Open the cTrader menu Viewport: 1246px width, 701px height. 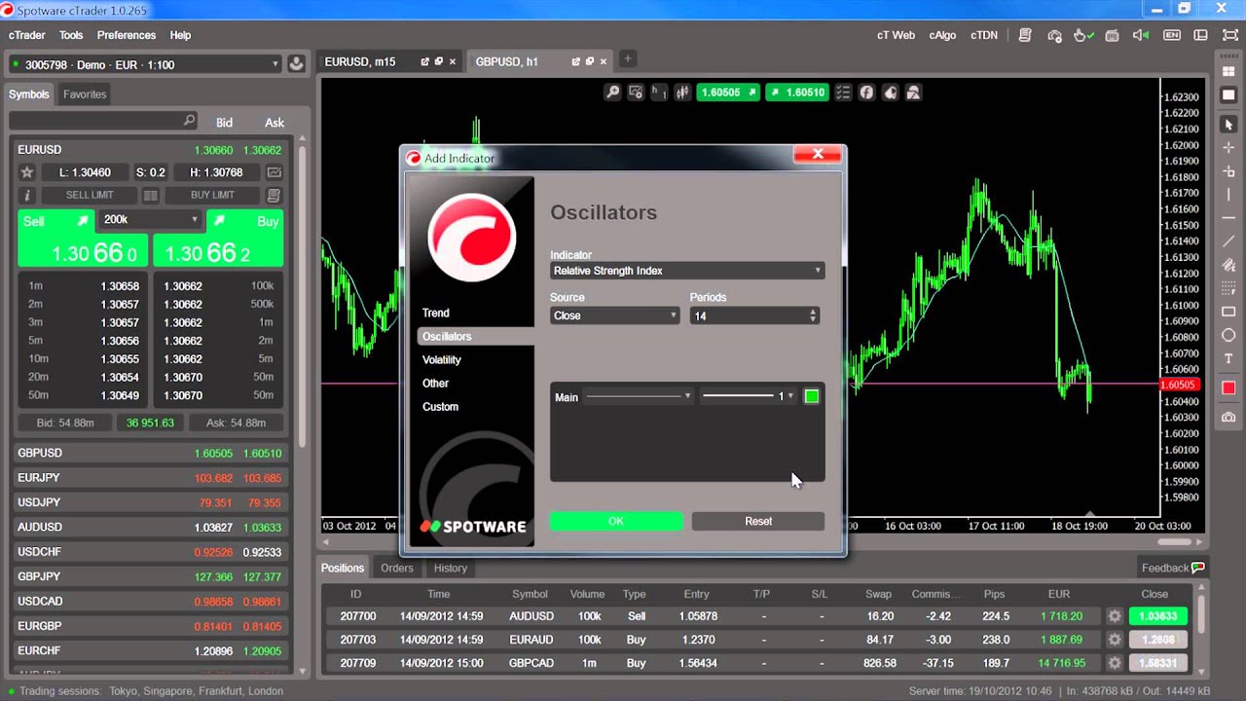[x=27, y=35]
